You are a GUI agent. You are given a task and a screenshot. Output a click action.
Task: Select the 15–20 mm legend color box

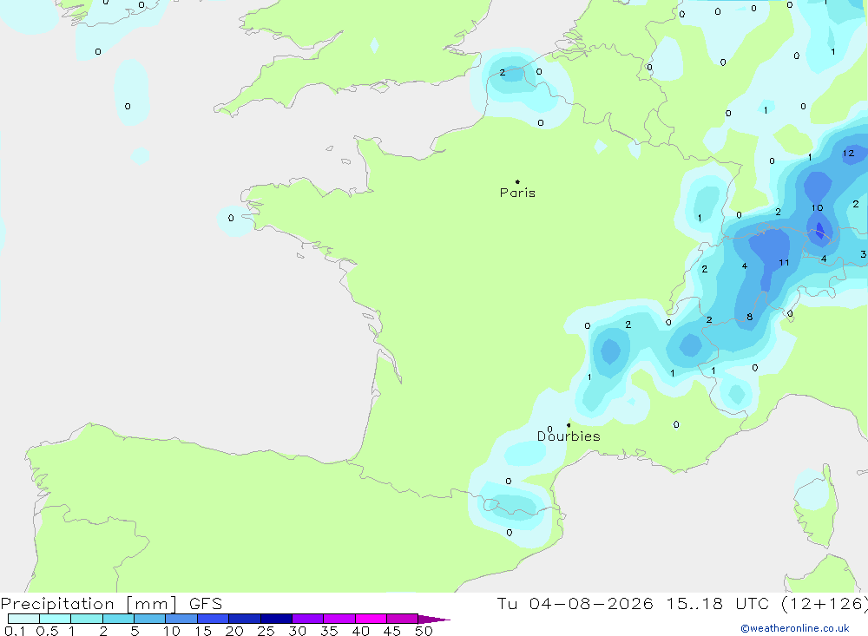(214, 619)
